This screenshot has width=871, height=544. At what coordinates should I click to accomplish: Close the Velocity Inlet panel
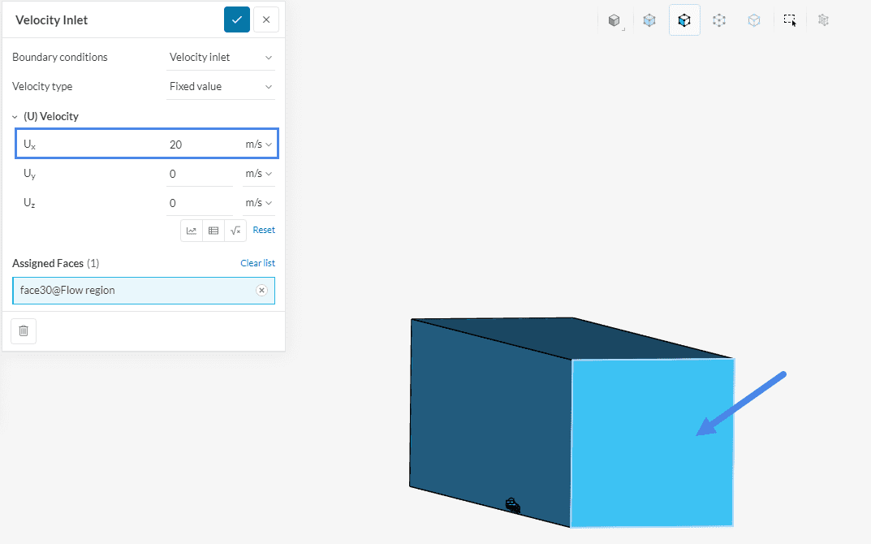pyautogui.click(x=266, y=19)
